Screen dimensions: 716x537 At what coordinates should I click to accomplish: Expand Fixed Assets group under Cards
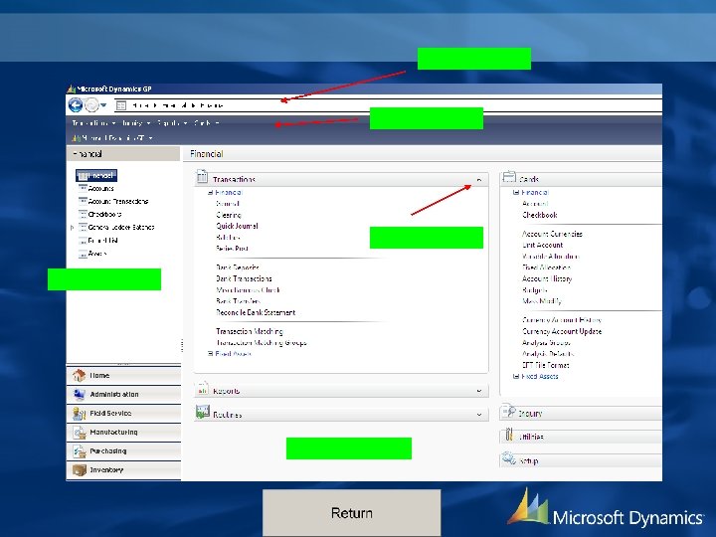click(516, 377)
